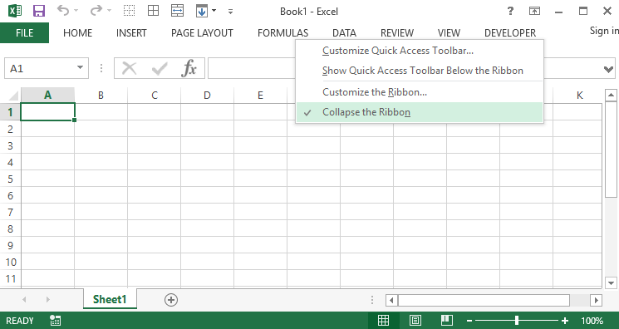Click the blue down-arrow toolbar icon
The width and height of the screenshot is (619, 329).
[202, 11]
